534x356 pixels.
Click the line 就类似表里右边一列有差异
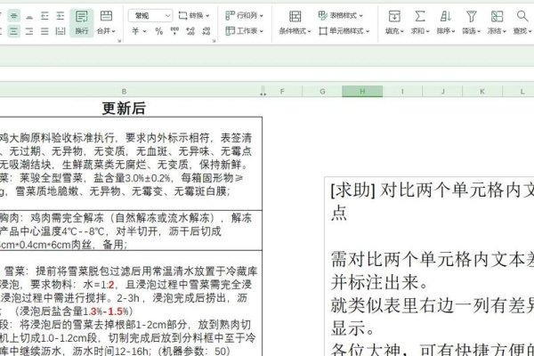[x=432, y=305]
